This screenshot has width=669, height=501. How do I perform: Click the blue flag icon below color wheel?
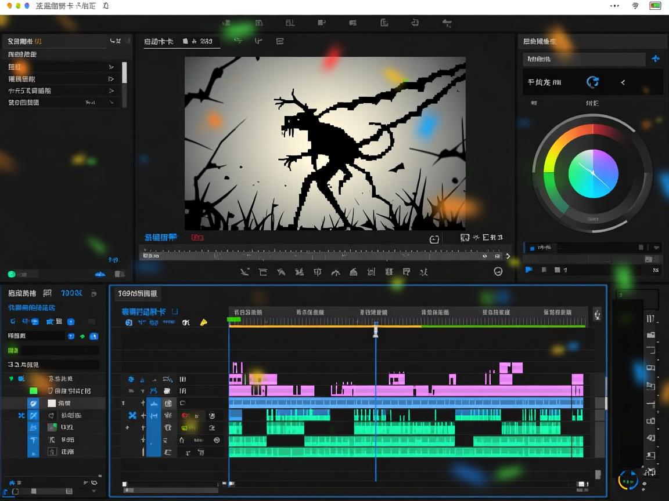click(x=528, y=270)
